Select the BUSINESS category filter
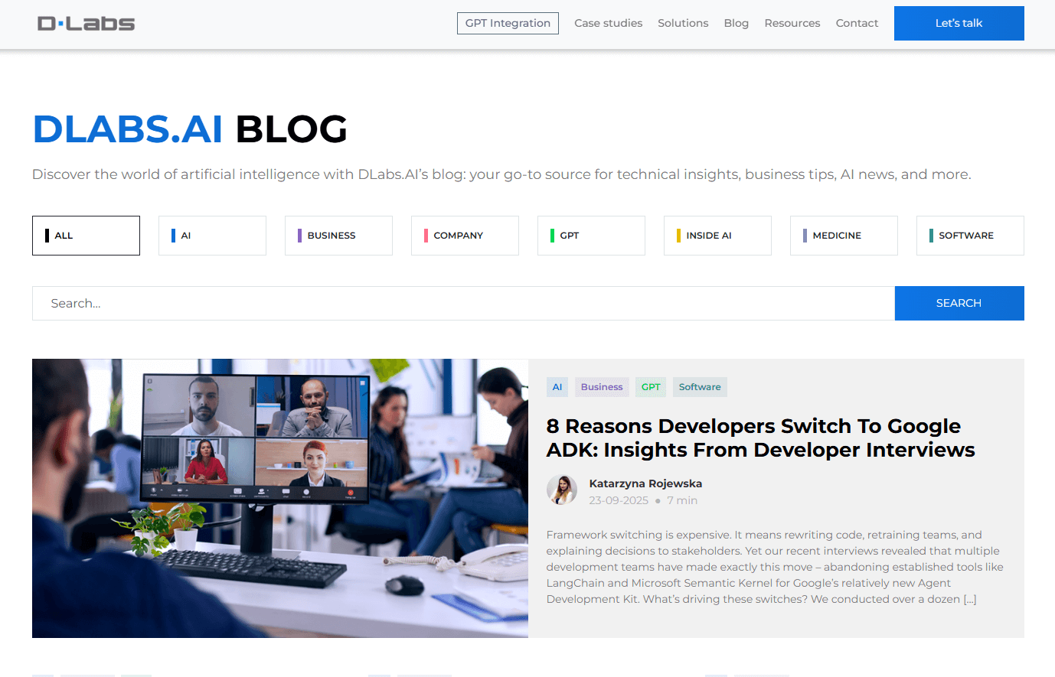The width and height of the screenshot is (1055, 677). [338, 235]
